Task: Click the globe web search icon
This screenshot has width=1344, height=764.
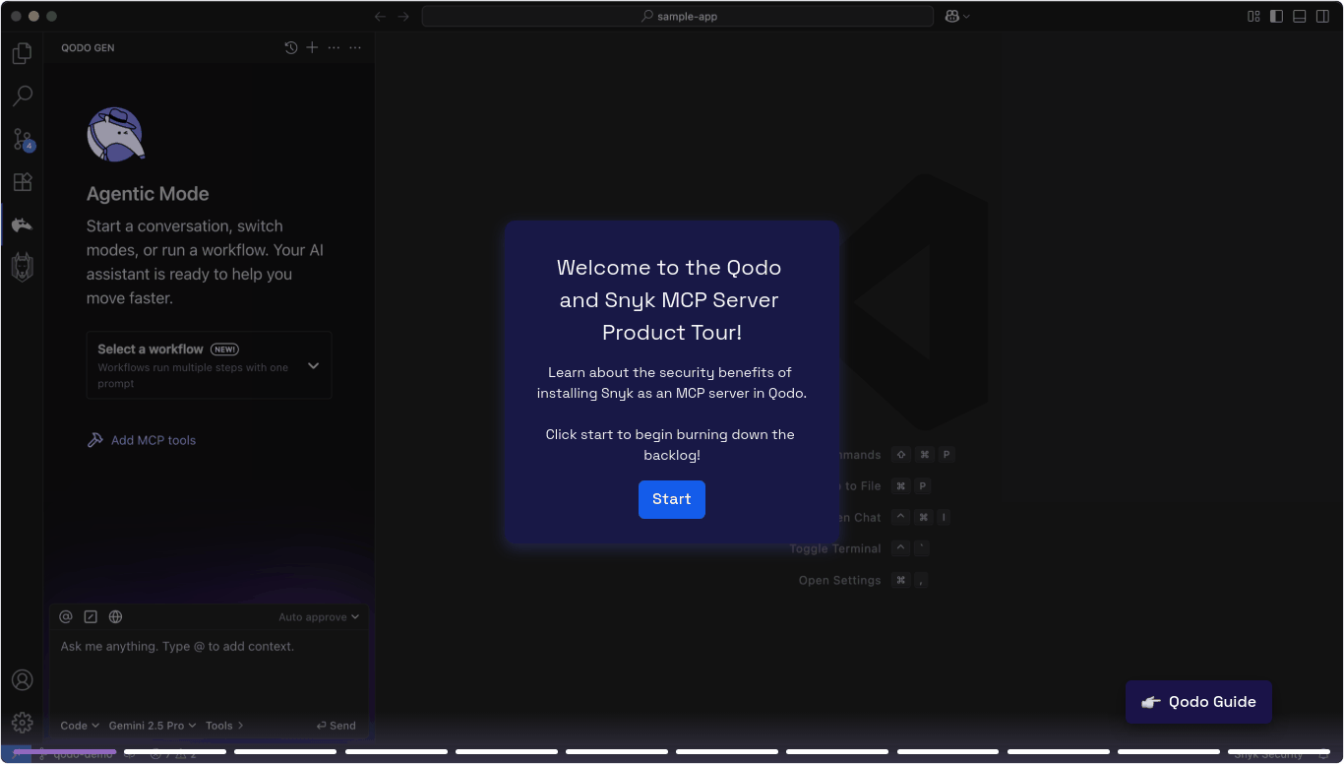Action: (x=115, y=616)
